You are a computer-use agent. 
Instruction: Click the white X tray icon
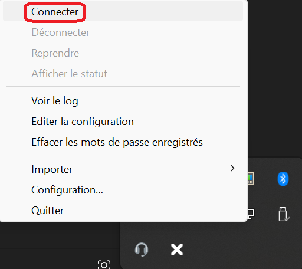click(177, 250)
